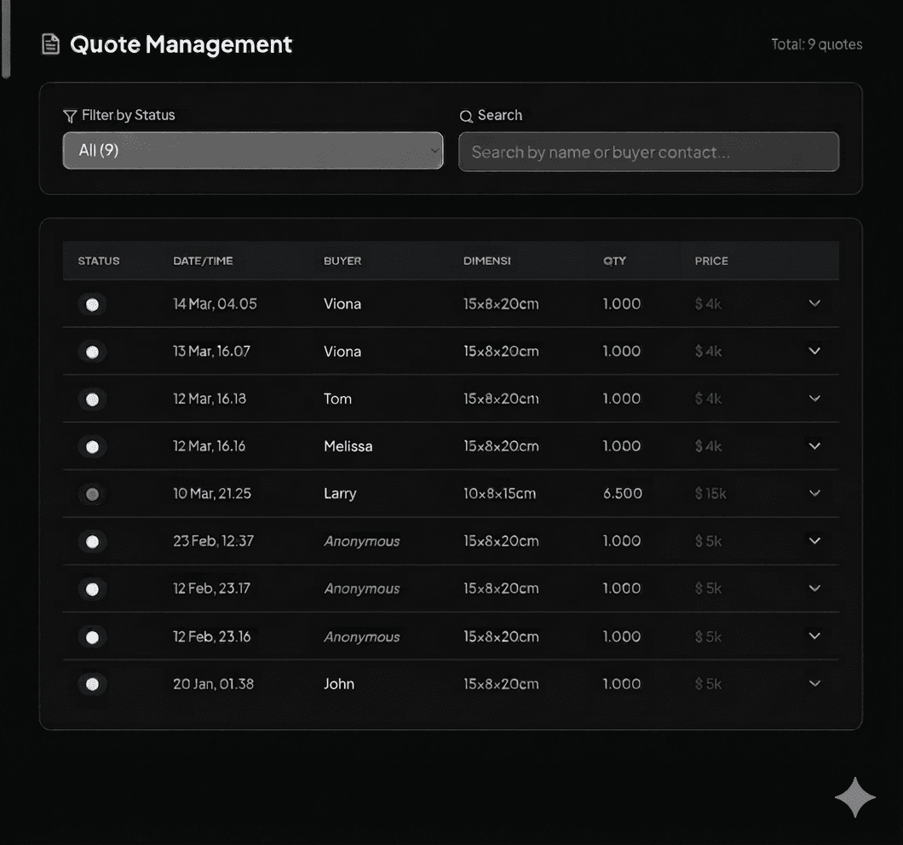This screenshot has height=845, width=903.
Task: Click the status dot for 14 Mar Viona
Action: coord(92,304)
